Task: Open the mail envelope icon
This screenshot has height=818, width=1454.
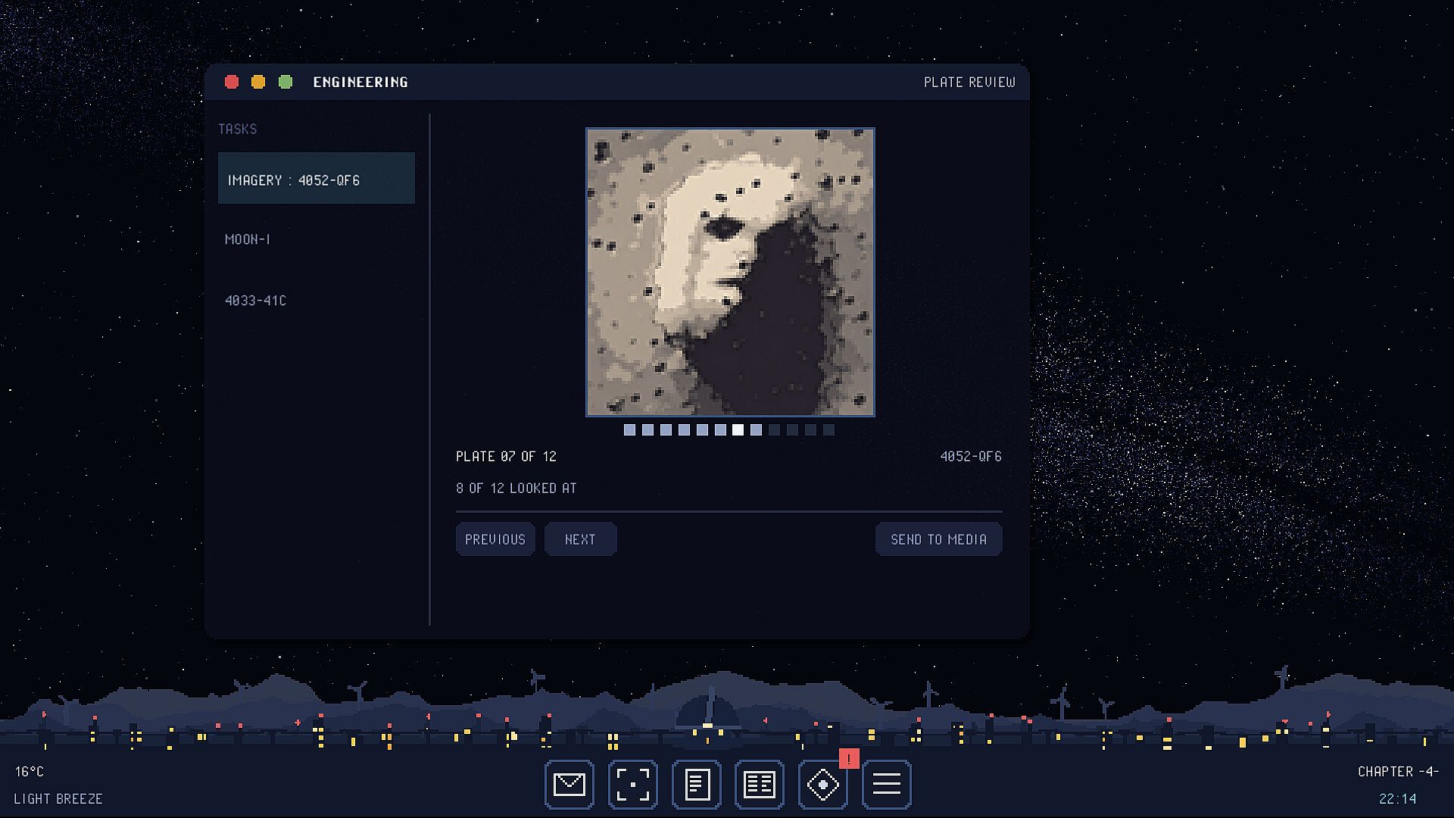Action: coord(569,785)
